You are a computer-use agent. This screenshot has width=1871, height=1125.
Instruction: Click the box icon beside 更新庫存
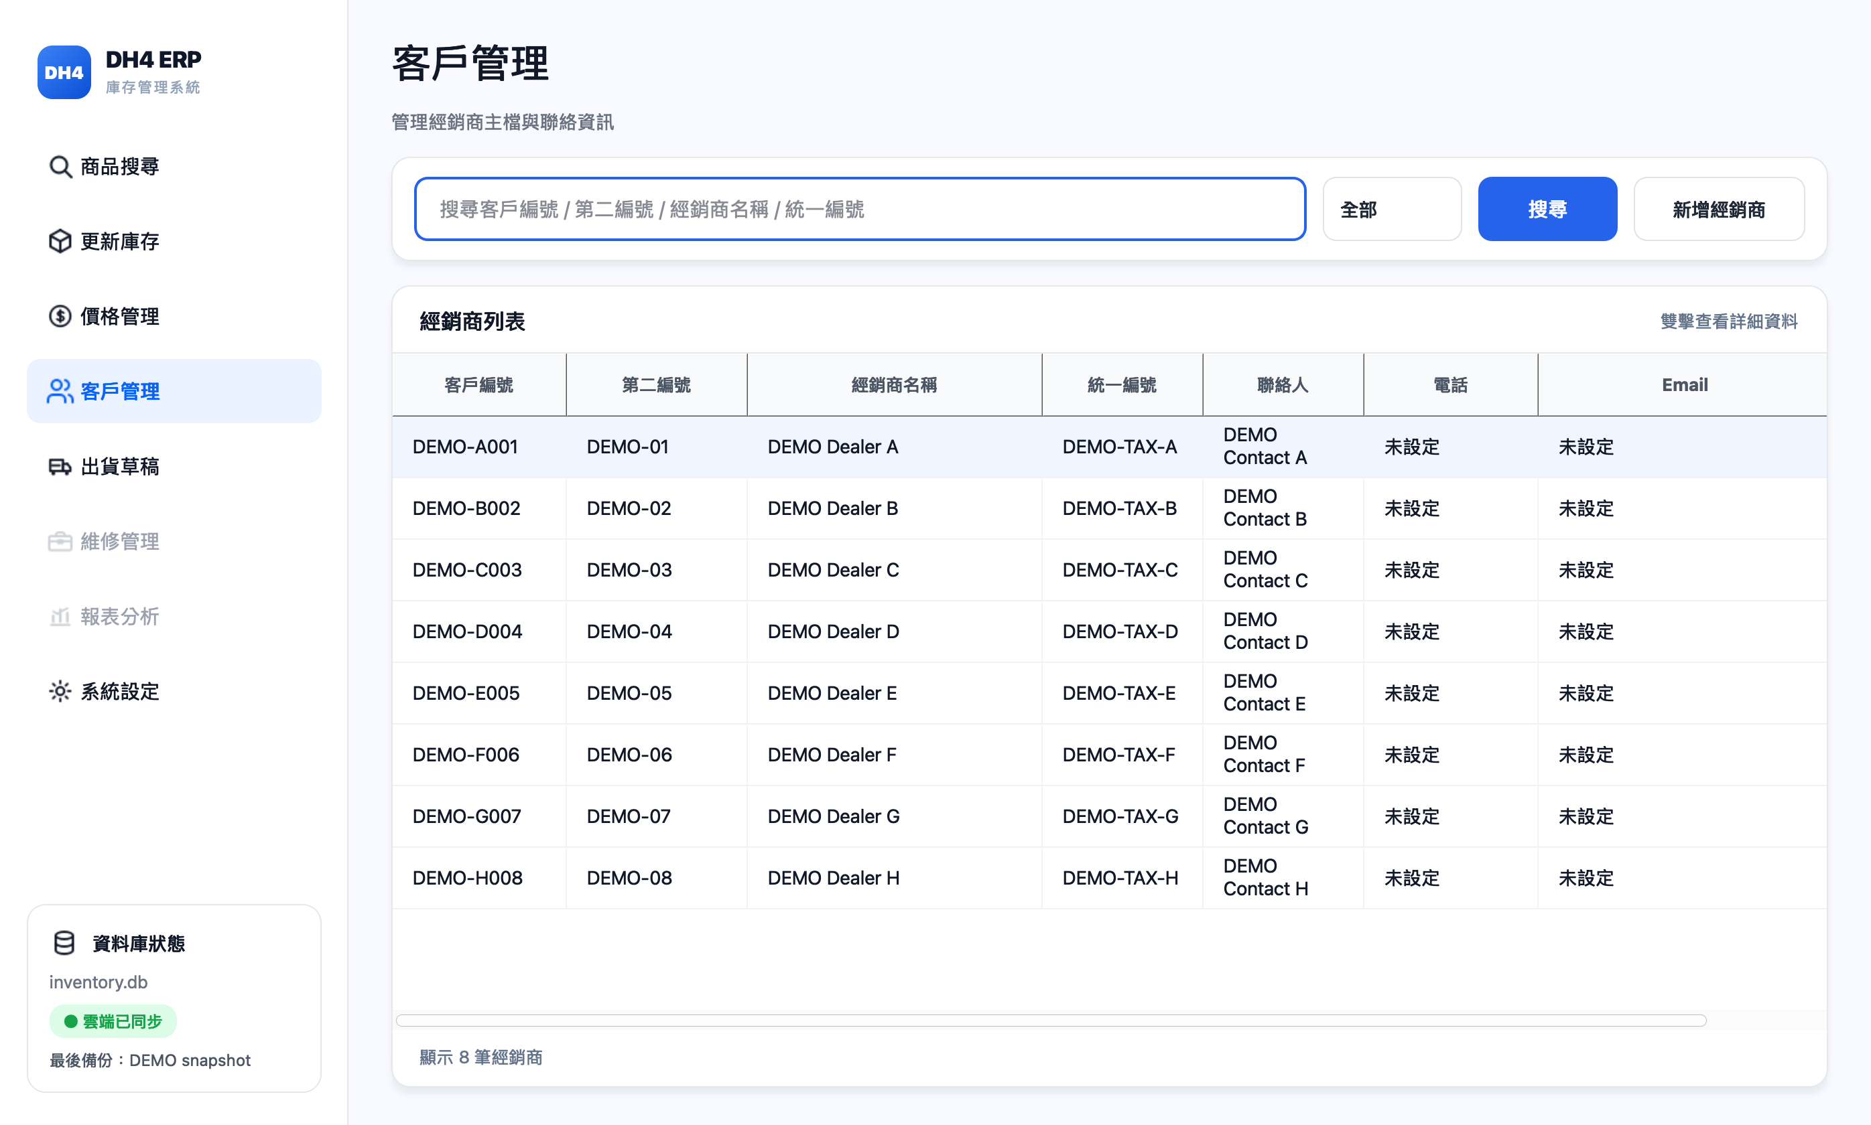(60, 241)
